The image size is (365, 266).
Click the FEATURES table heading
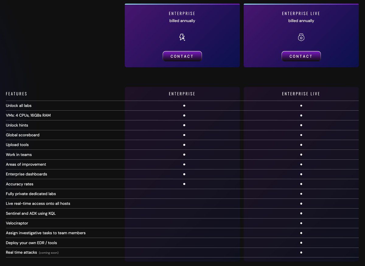coord(16,94)
